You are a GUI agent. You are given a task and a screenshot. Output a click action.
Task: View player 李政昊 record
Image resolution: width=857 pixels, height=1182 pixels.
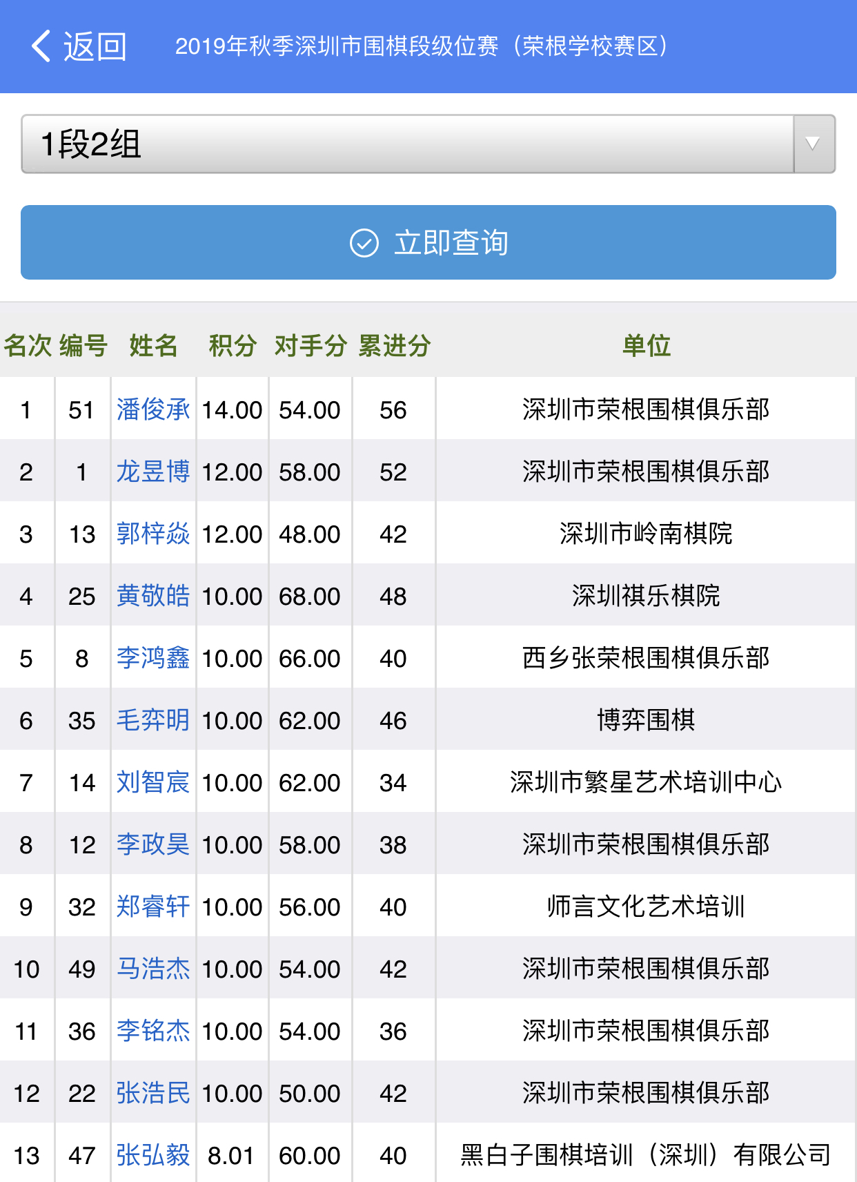[153, 844]
